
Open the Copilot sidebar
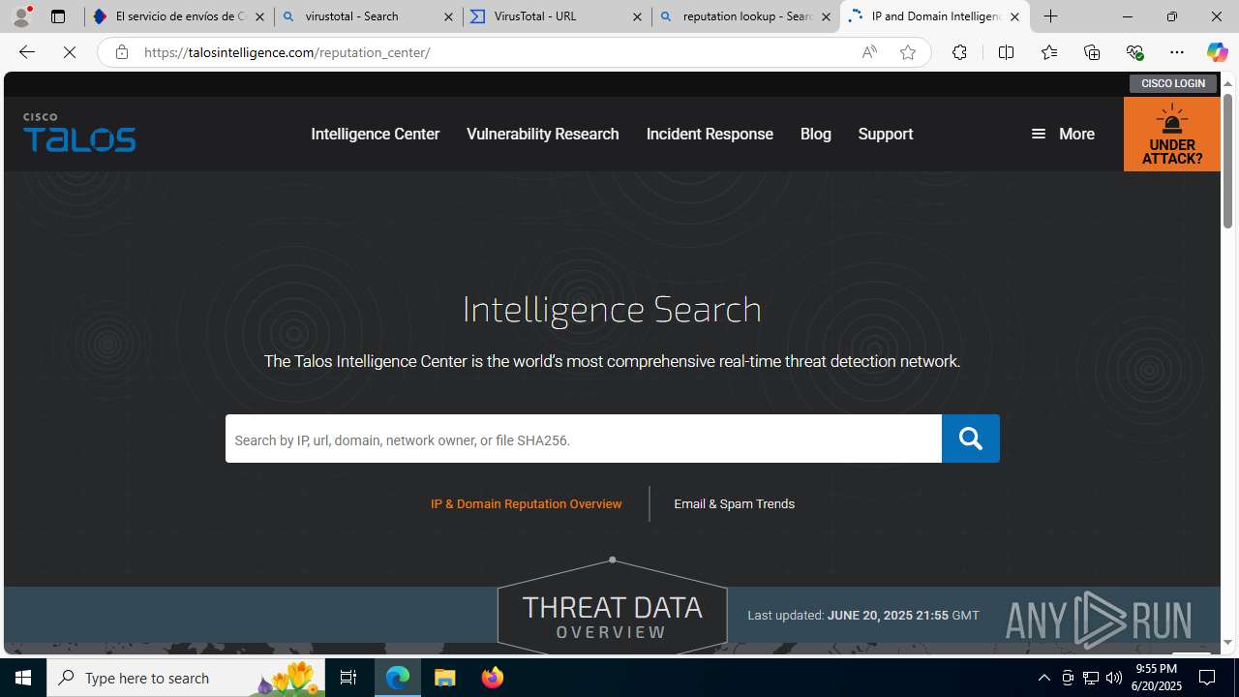pyautogui.click(x=1217, y=52)
